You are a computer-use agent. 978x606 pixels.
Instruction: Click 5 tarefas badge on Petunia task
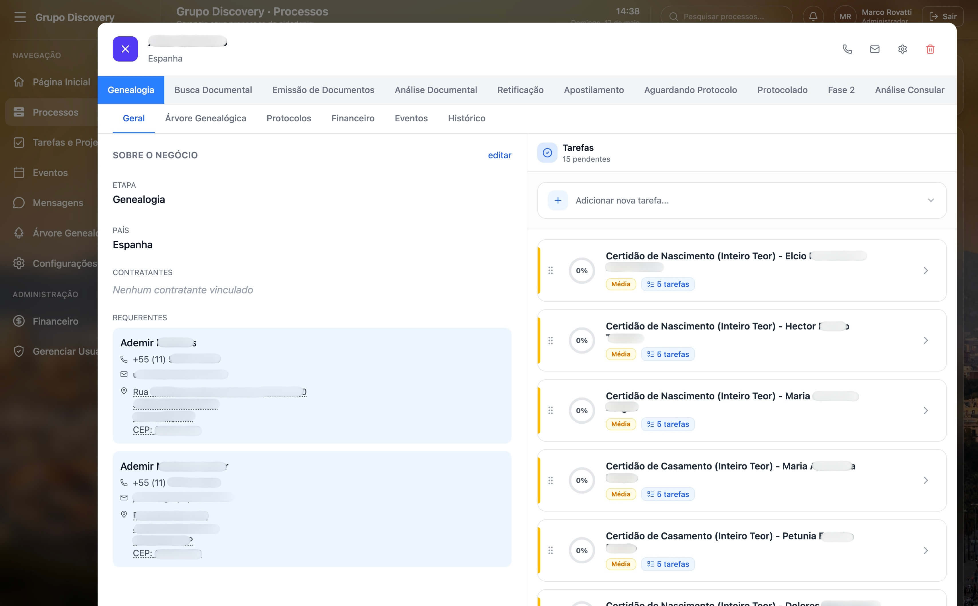(668, 564)
